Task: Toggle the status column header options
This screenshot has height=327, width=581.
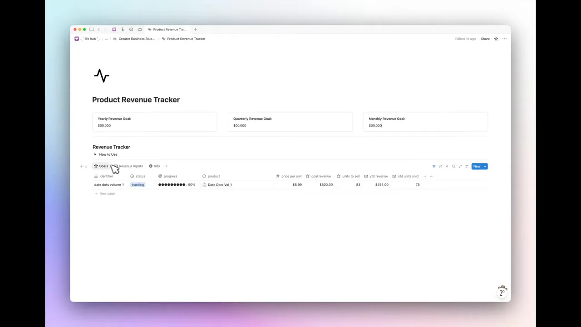Action: (x=140, y=176)
